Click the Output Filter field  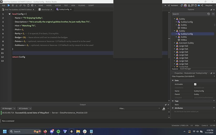[x=140, y=108]
